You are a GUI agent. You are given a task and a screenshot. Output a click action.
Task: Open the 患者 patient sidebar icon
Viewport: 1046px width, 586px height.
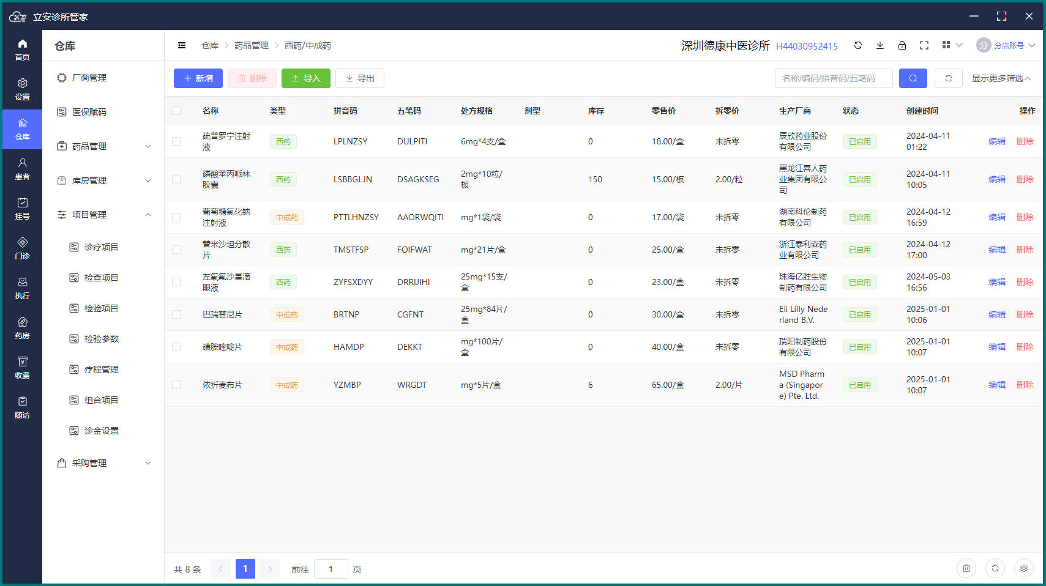click(x=22, y=169)
